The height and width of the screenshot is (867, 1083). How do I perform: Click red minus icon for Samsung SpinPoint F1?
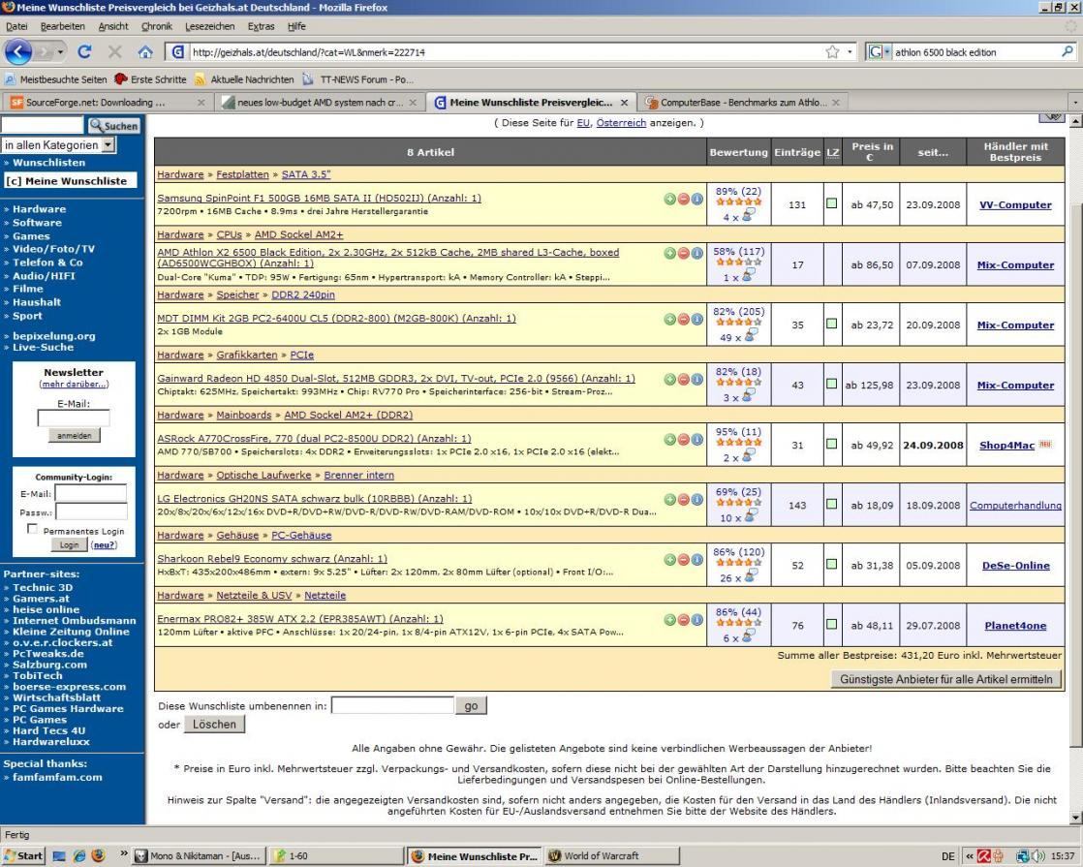pos(683,199)
